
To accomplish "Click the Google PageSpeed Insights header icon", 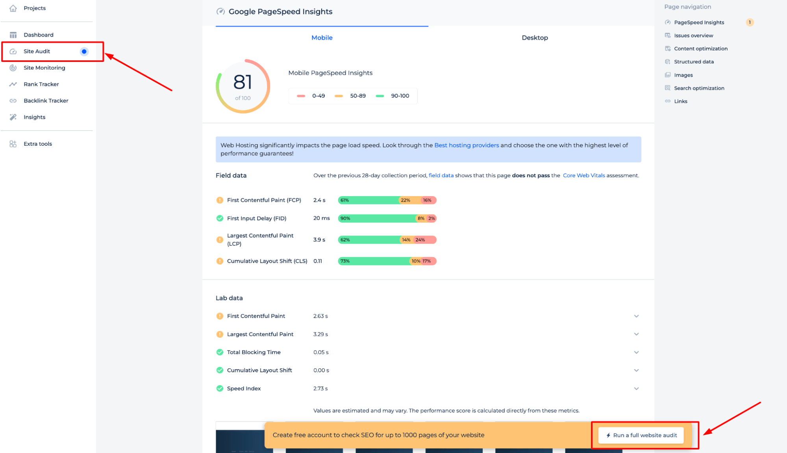I will pyautogui.click(x=220, y=11).
